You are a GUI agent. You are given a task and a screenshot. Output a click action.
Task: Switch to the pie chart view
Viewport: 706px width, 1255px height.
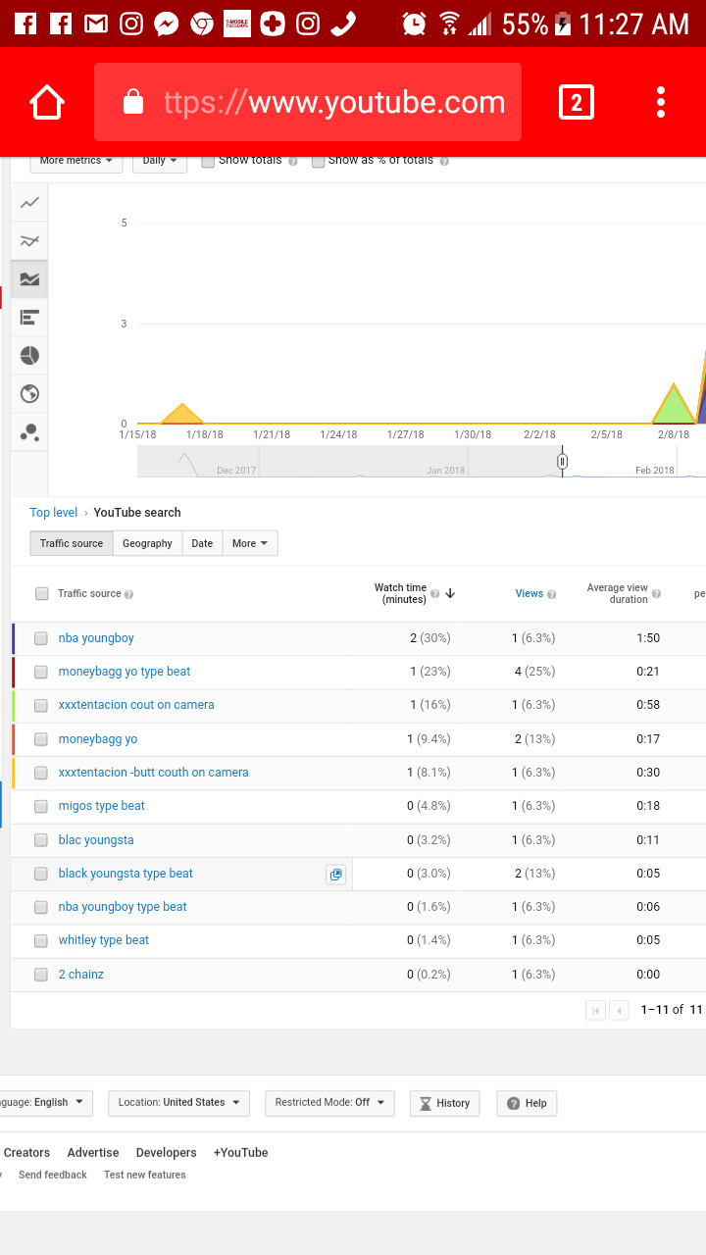pyautogui.click(x=29, y=356)
